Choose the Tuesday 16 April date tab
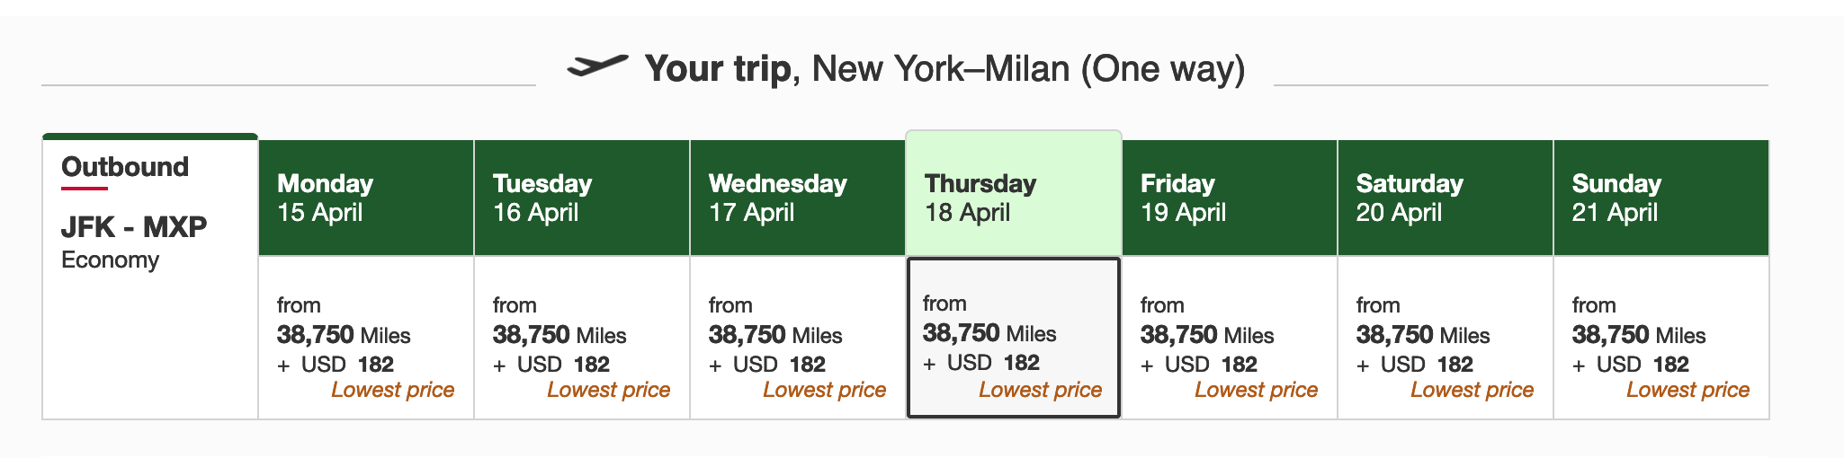 [581, 198]
